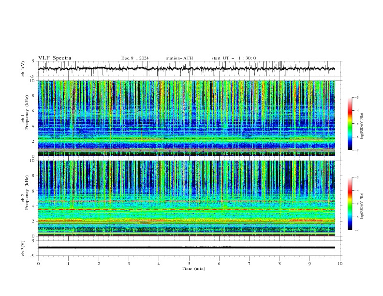Click the "VLF Spectra" plot title
Viewport: 383px width, 296px height.
55,58
